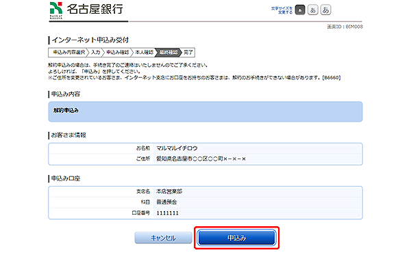Click the 解約申込み content box
Viewport: 411px width, 259px height.
(206, 111)
